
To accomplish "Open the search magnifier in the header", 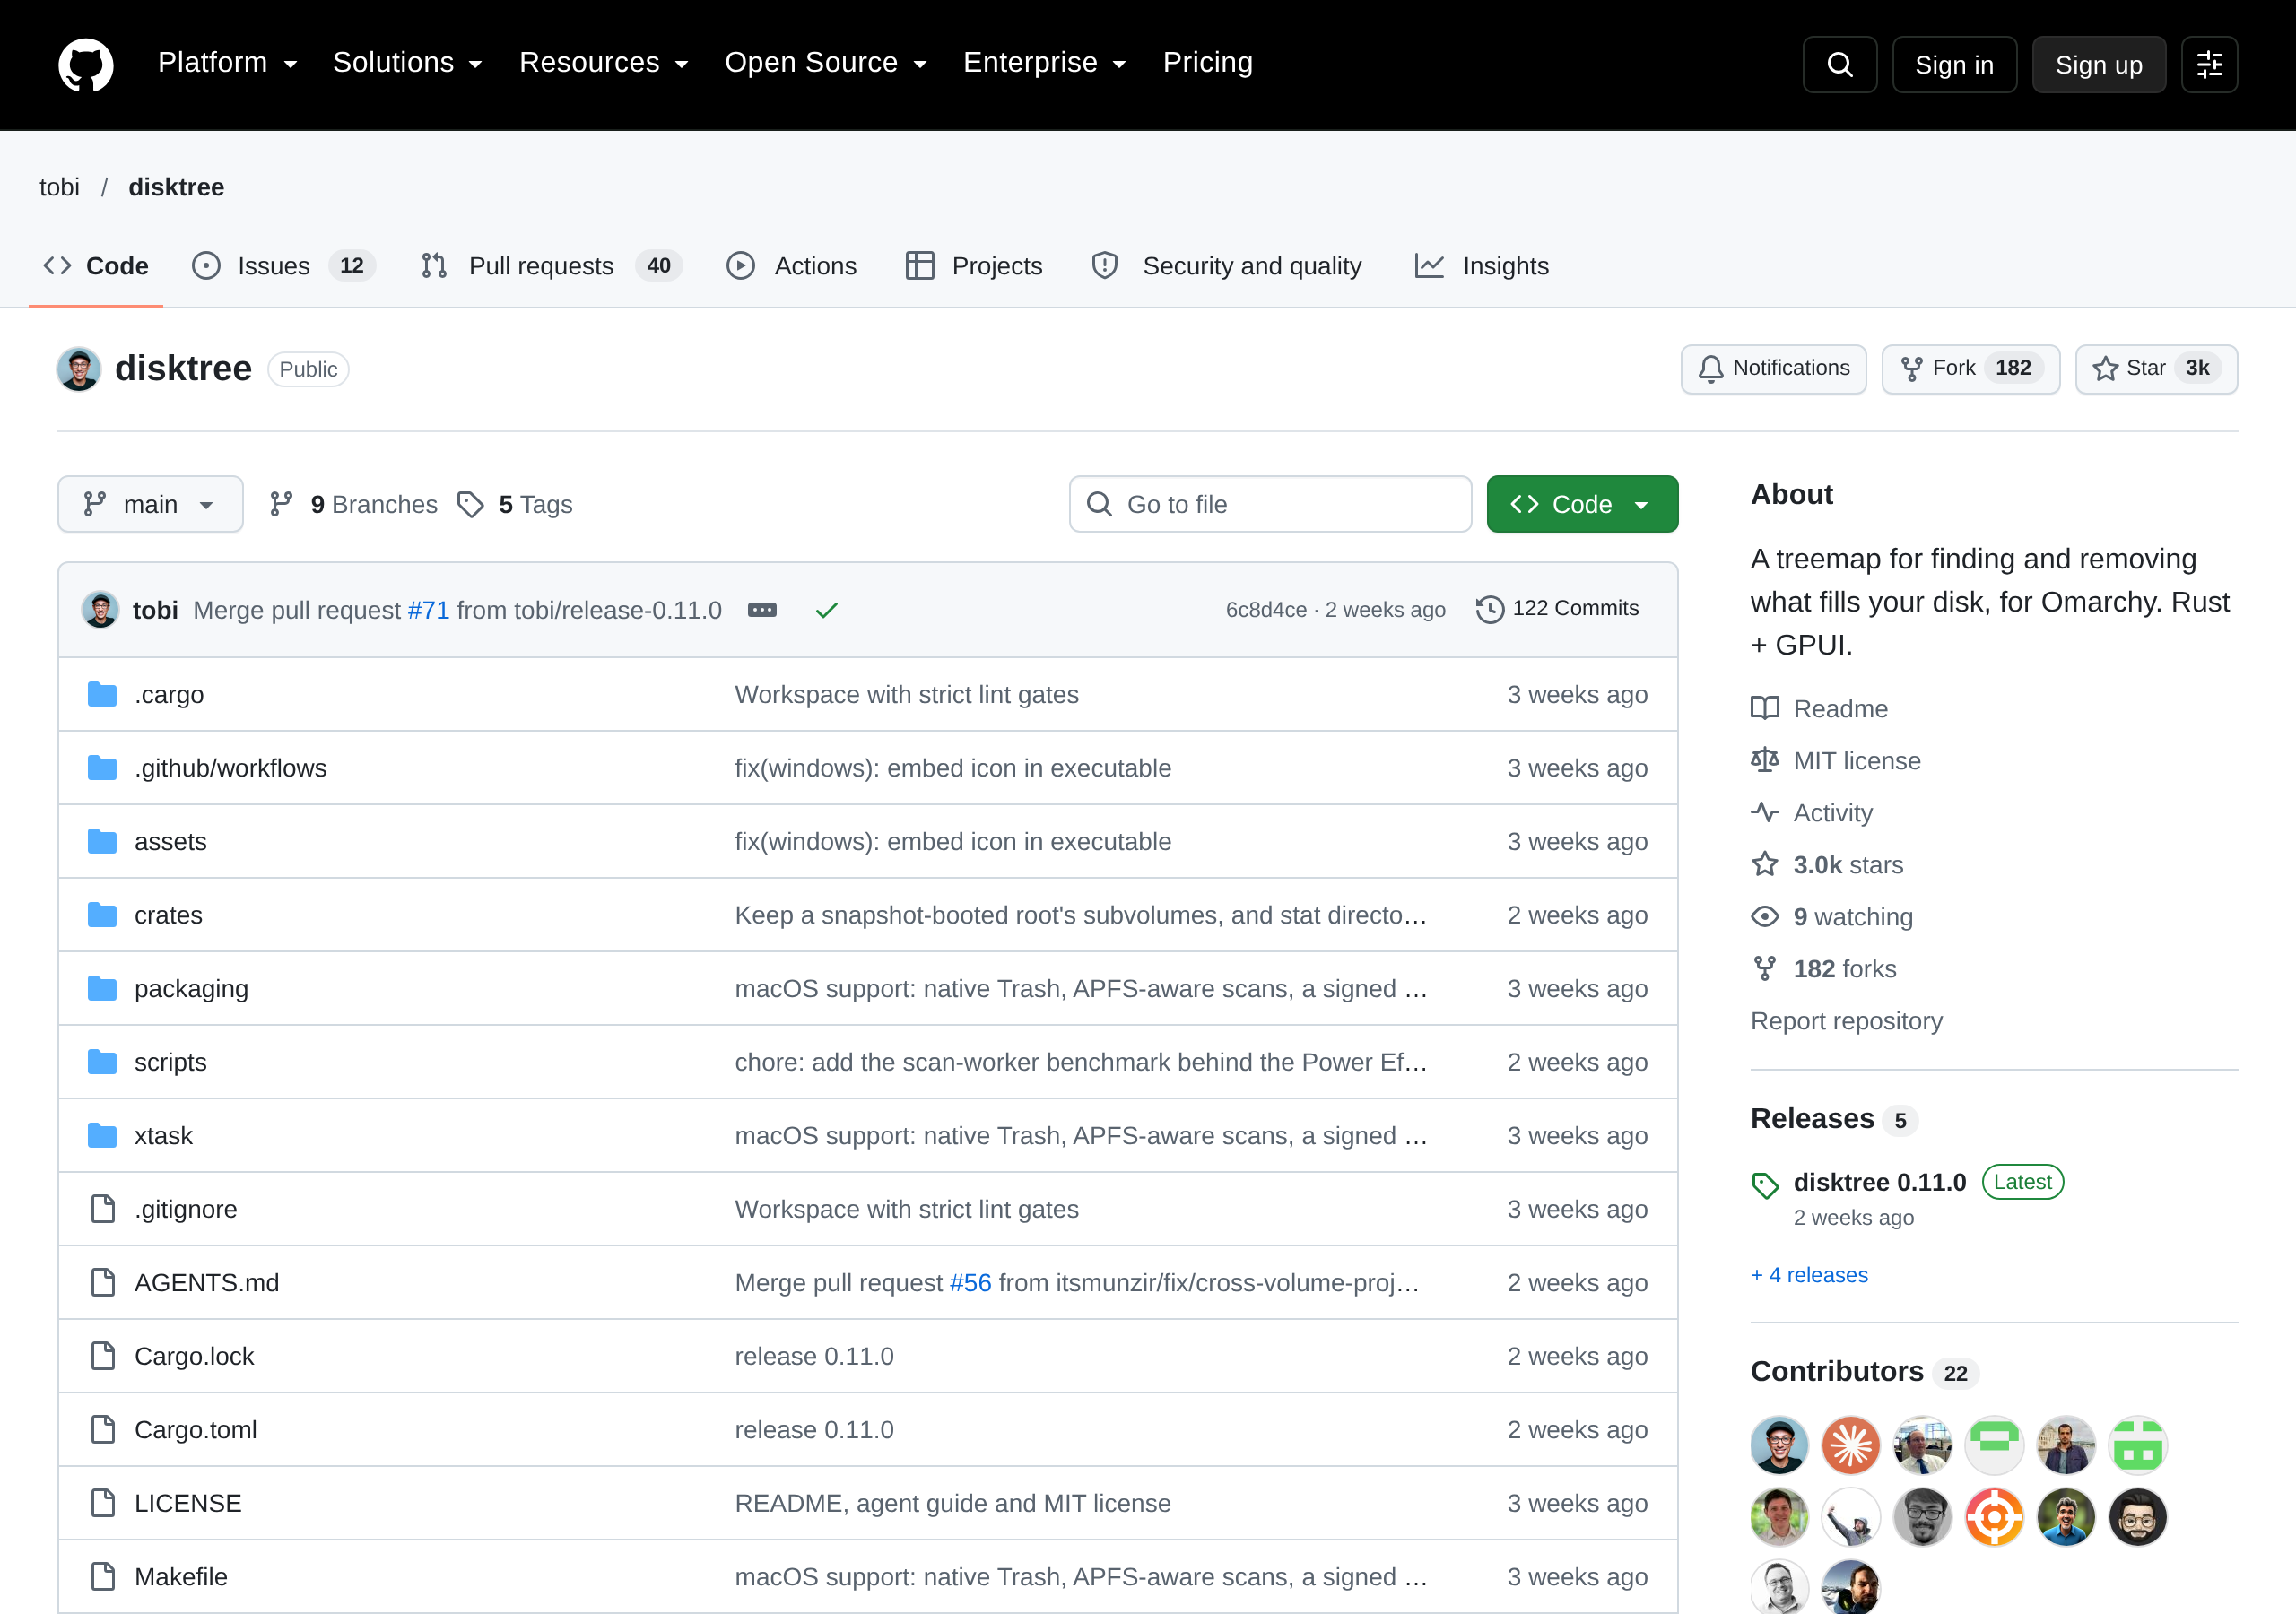I will tap(1839, 65).
